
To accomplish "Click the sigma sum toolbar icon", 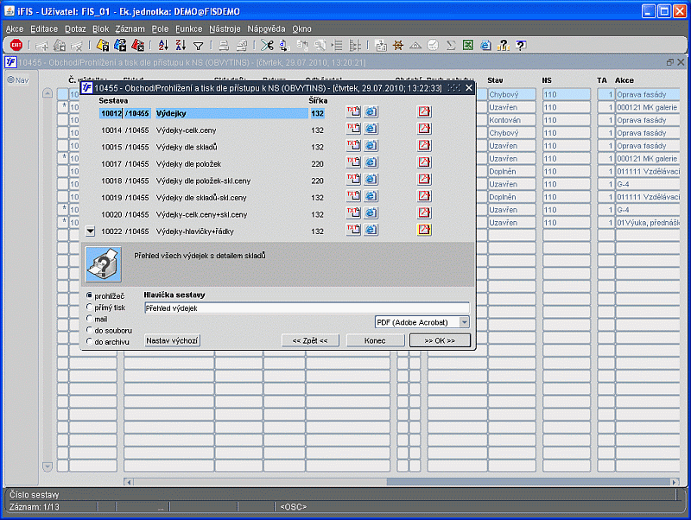I will (x=450, y=45).
